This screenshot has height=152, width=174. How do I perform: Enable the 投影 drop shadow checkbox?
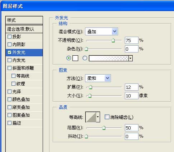(9, 37)
